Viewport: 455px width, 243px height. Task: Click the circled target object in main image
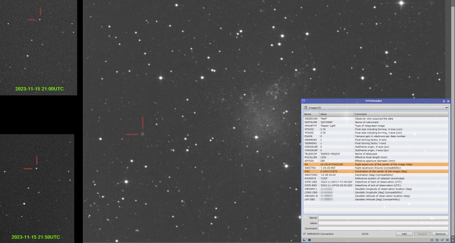coord(142,134)
